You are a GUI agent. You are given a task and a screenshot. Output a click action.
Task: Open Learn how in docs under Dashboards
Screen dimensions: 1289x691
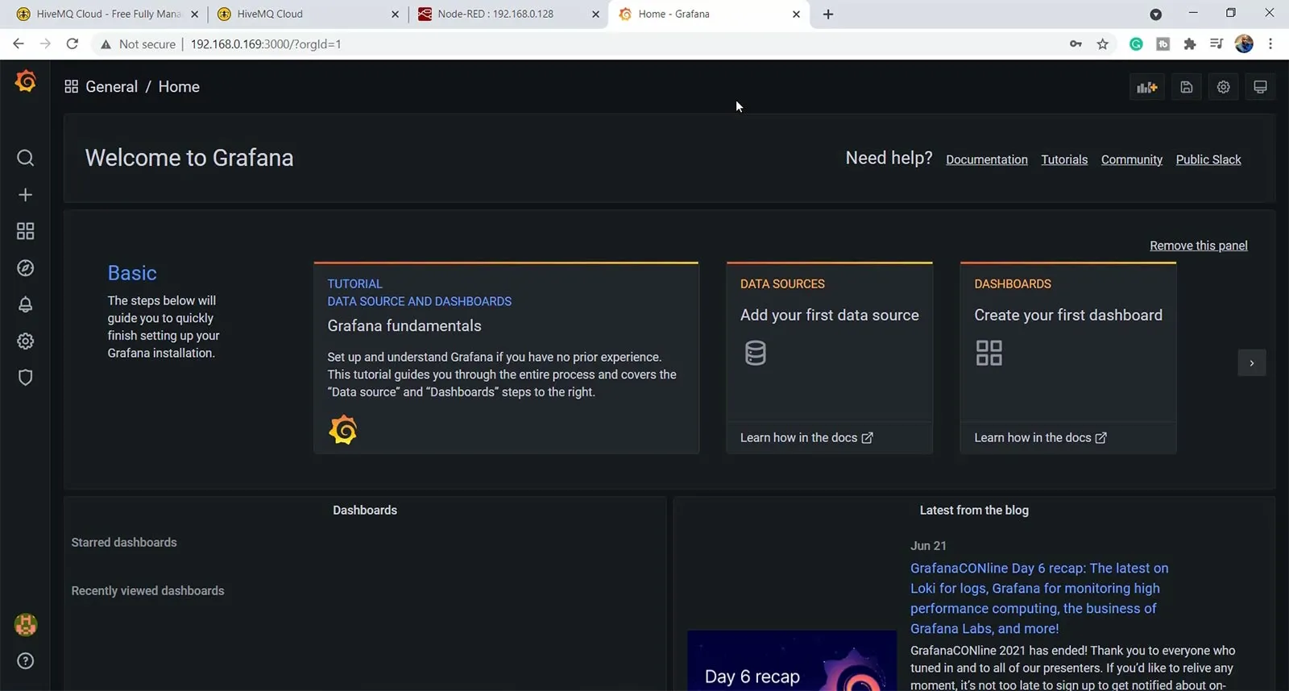pyautogui.click(x=1040, y=437)
